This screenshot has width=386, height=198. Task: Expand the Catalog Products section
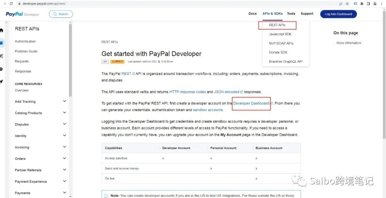coord(64,113)
